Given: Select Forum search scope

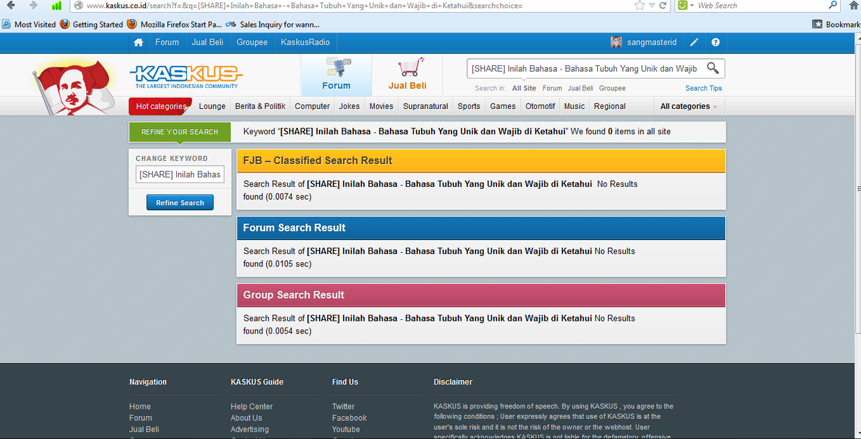Looking at the screenshot, I should point(552,88).
